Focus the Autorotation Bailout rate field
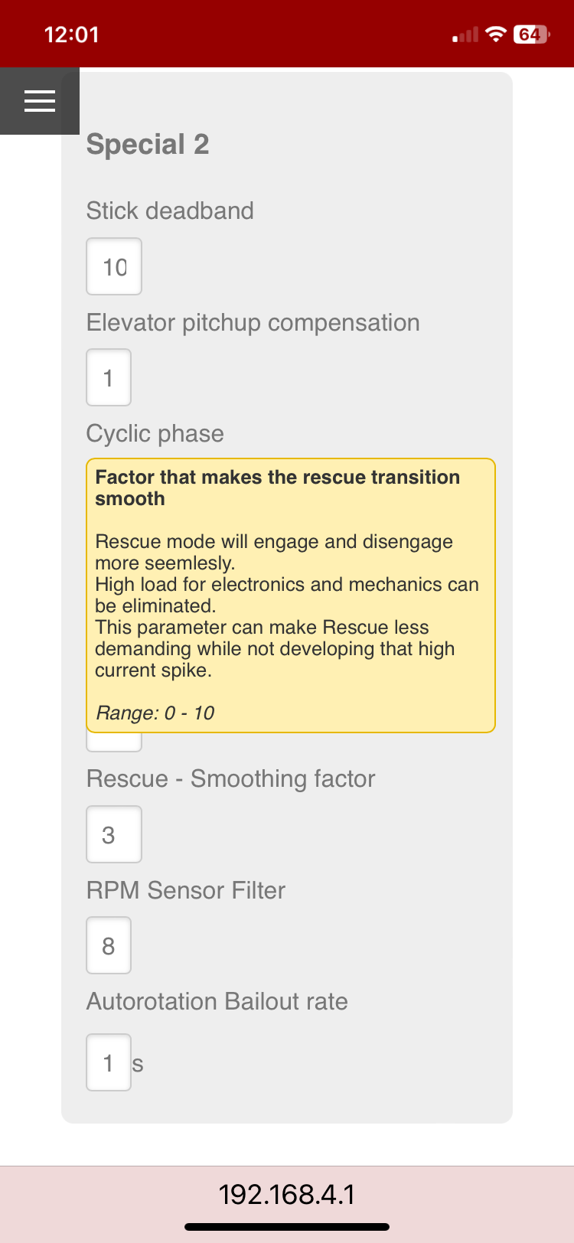 pos(109,1062)
